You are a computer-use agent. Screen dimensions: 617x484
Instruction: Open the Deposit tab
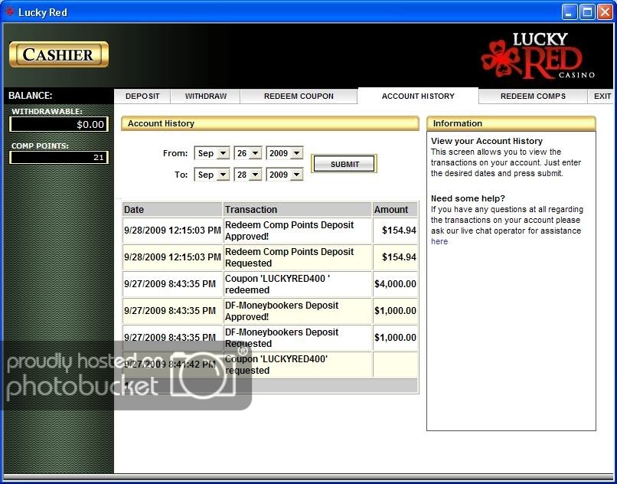coord(142,96)
